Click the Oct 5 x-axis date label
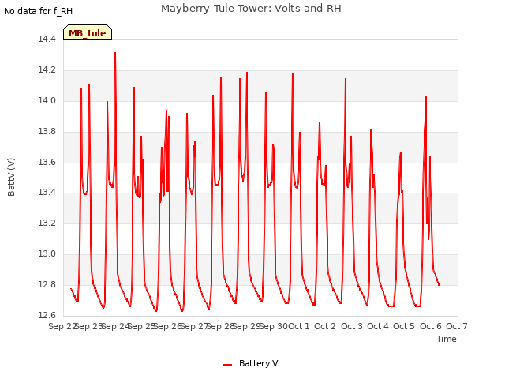This screenshot has width=505, height=379. coord(404,326)
